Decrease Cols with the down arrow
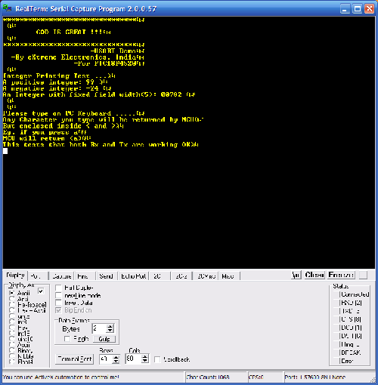The width and height of the screenshot is (378, 385). tap(145, 361)
